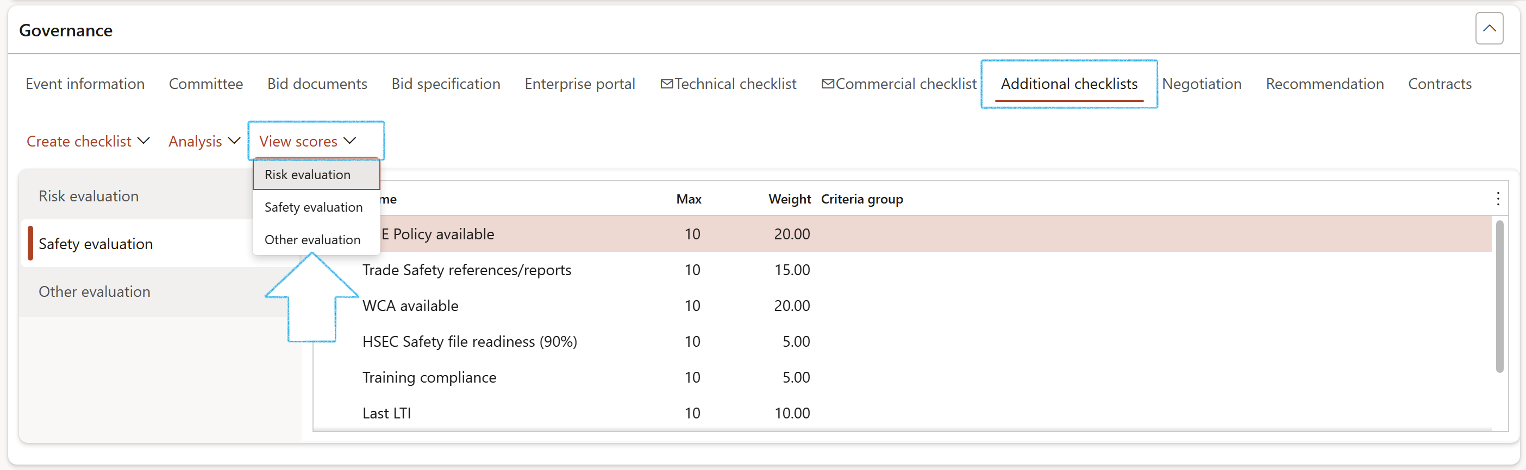The height and width of the screenshot is (470, 1526).
Task: Collapse the Governance section with chevron
Action: tap(1489, 28)
